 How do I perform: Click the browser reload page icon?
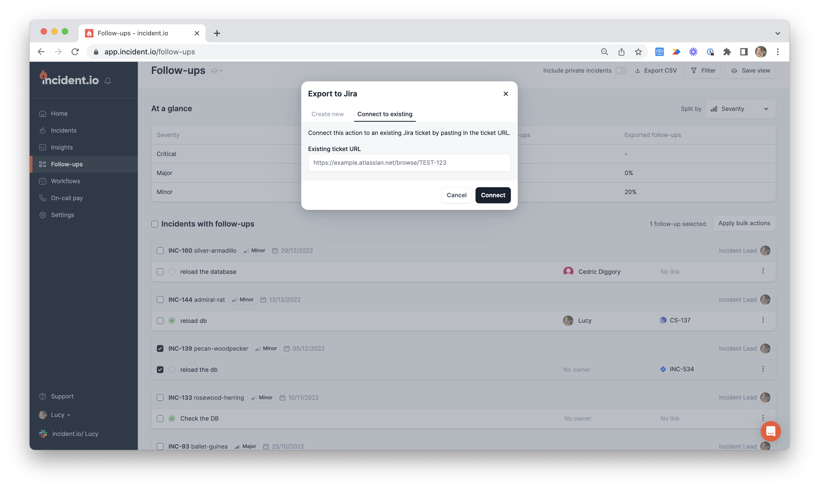point(75,52)
